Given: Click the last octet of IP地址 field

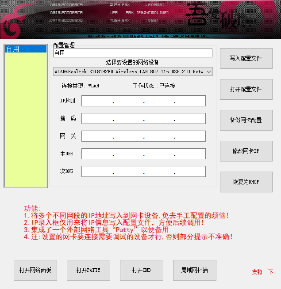Looking at the screenshot, I should click(190, 101).
